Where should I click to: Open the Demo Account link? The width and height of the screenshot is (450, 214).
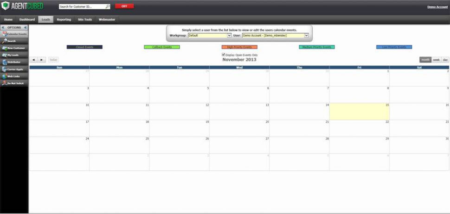click(437, 7)
